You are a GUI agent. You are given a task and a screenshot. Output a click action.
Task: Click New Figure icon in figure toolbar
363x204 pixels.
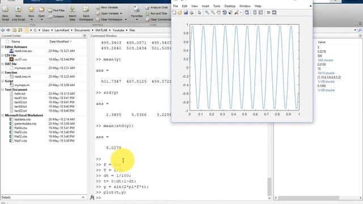tap(174, 12)
